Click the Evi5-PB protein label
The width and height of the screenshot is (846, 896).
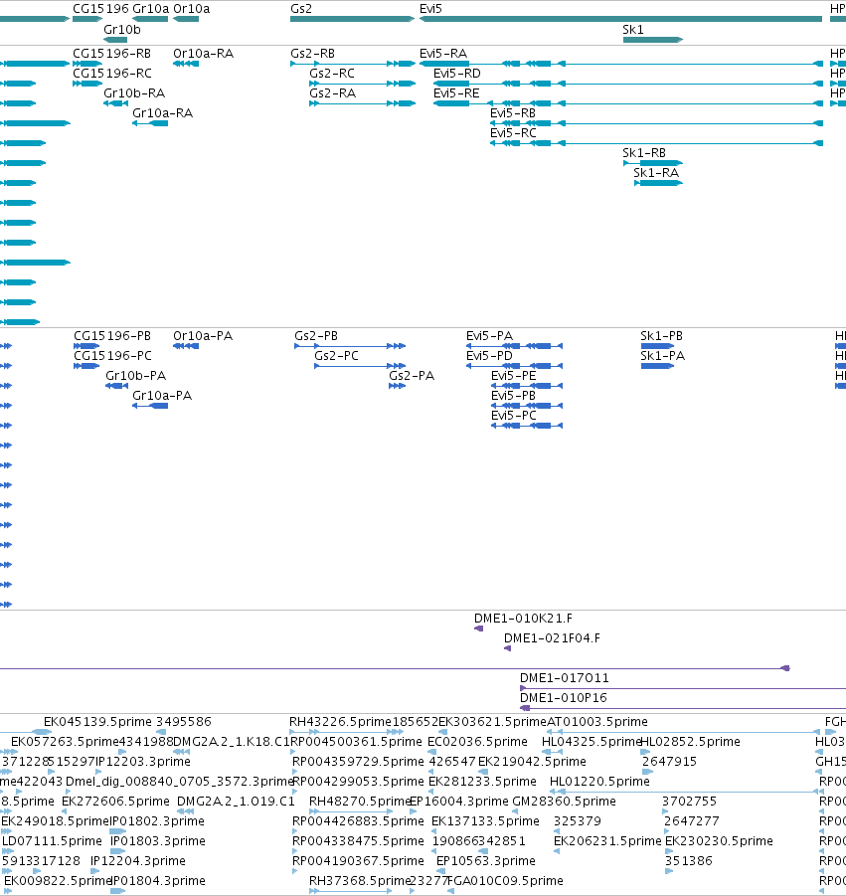(514, 396)
